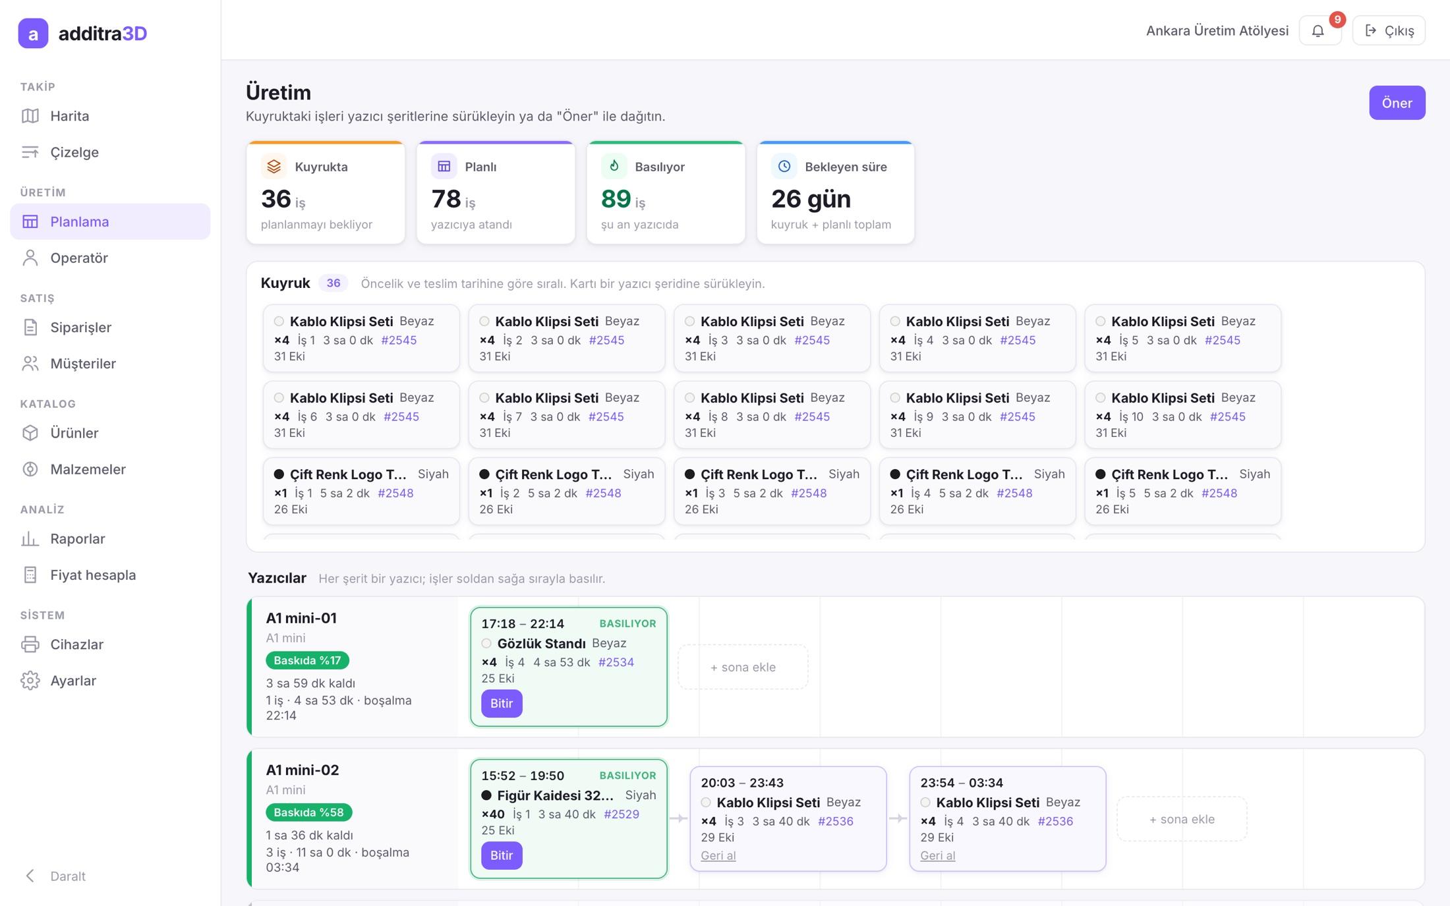Open the Ürünler cube icon

30,433
